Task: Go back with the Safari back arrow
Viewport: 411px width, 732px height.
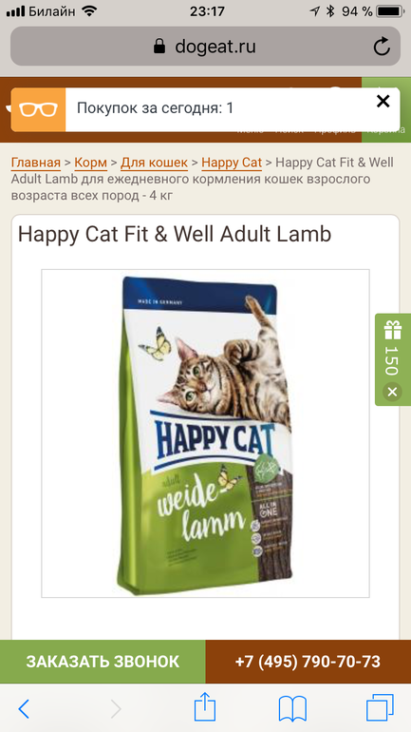Action: (x=24, y=709)
